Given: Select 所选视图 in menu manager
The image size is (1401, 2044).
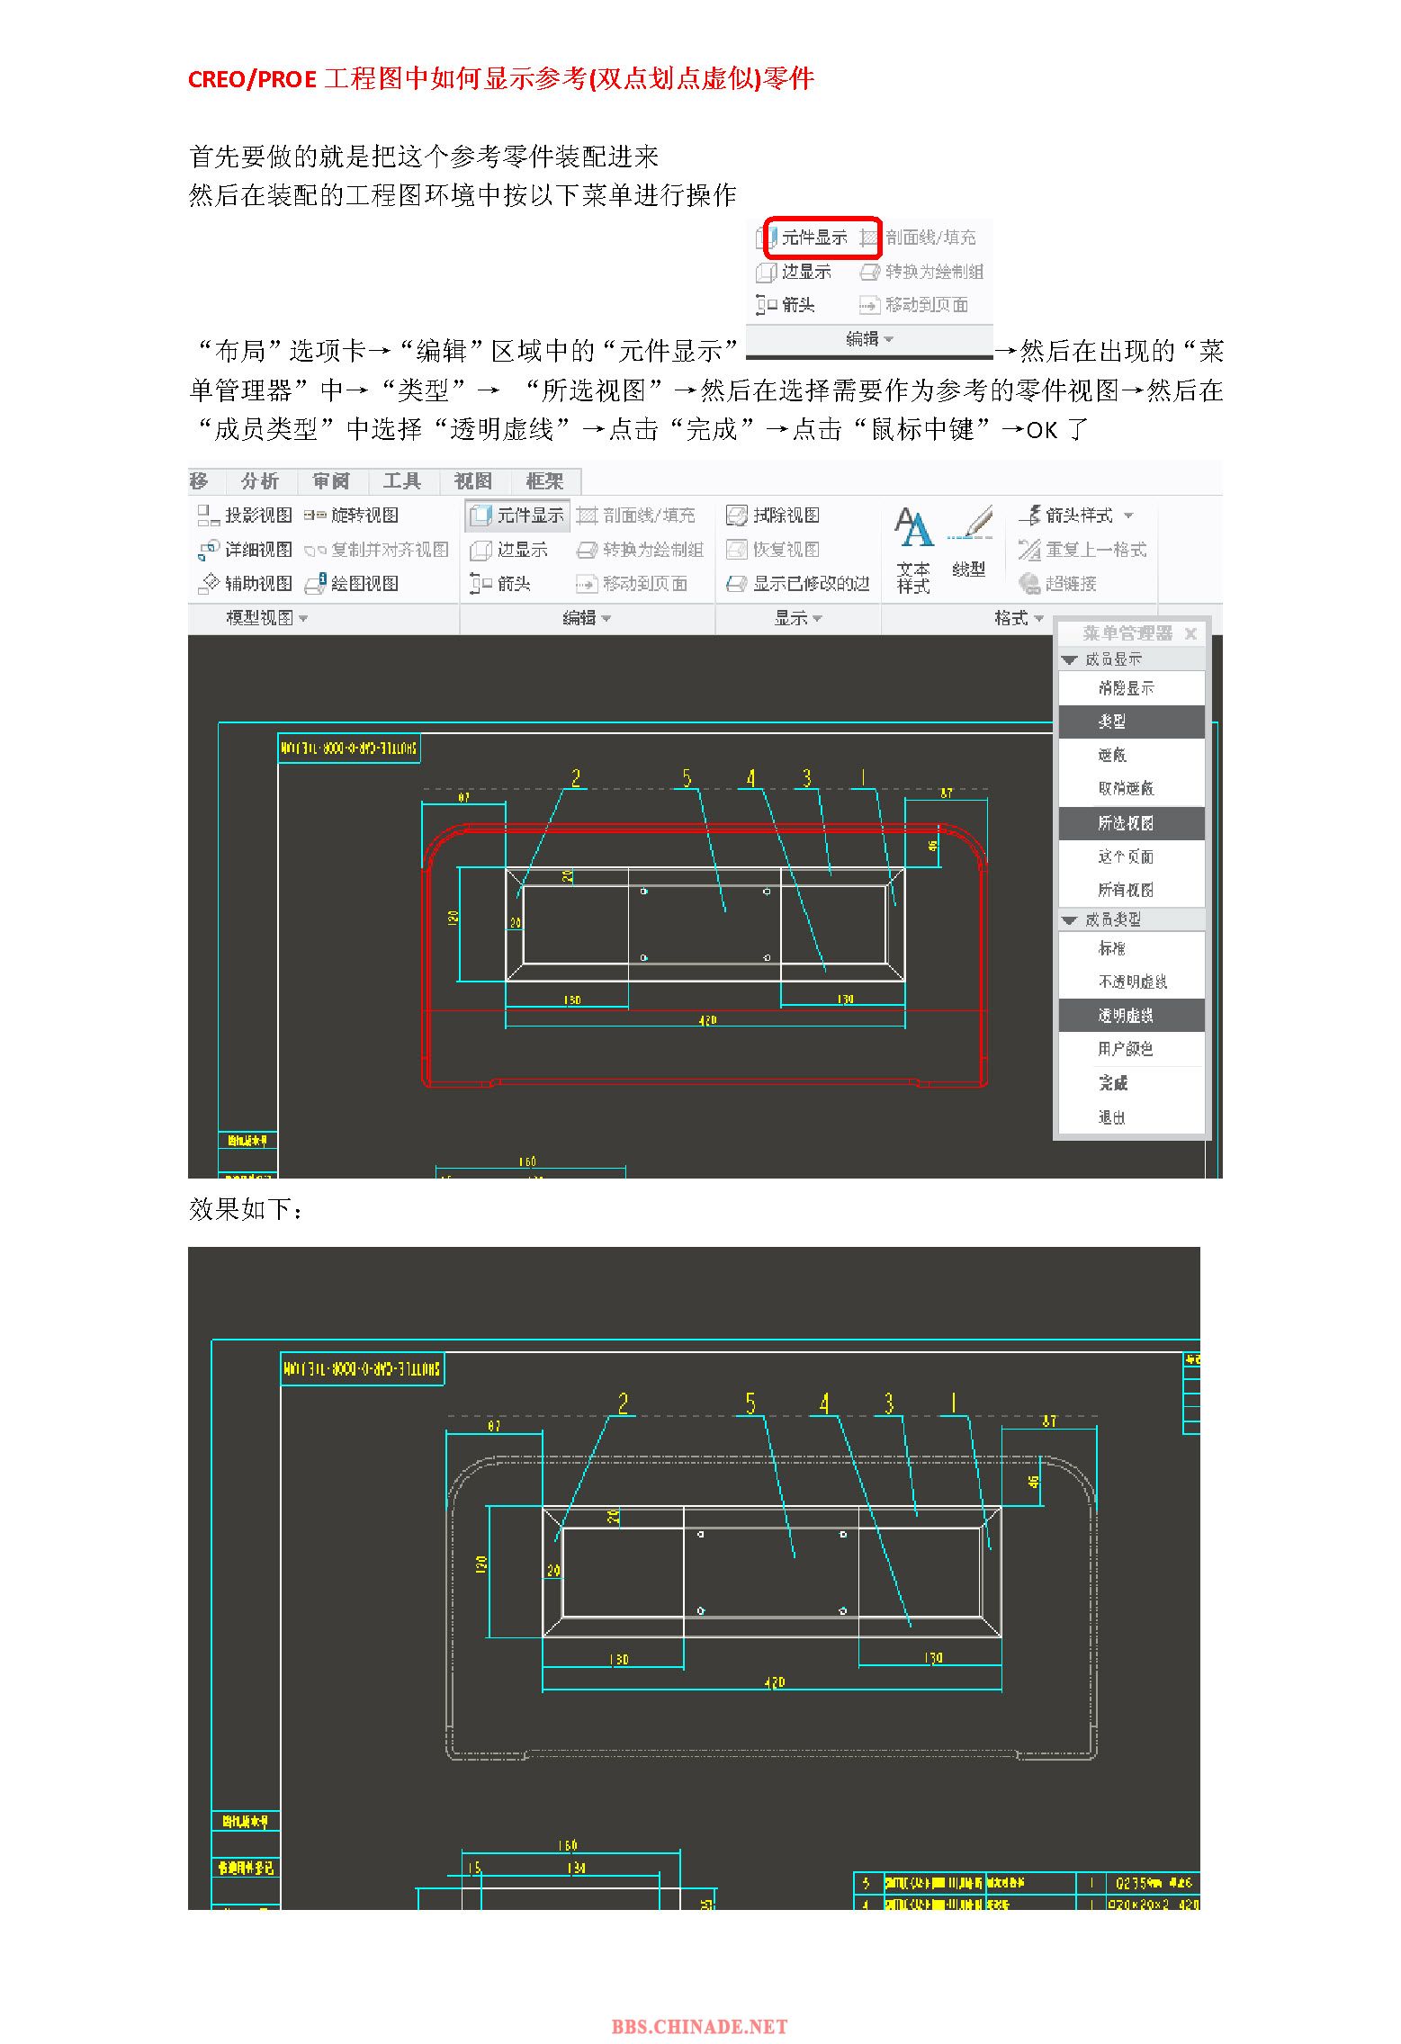Looking at the screenshot, I should point(1131,823).
